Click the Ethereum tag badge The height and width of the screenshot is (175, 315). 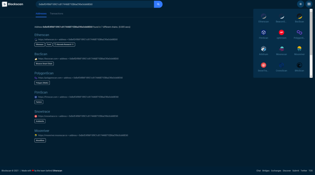40,44
